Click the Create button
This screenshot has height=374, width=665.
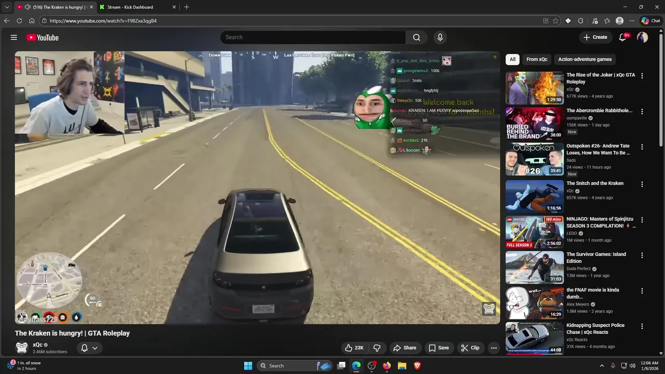(595, 37)
